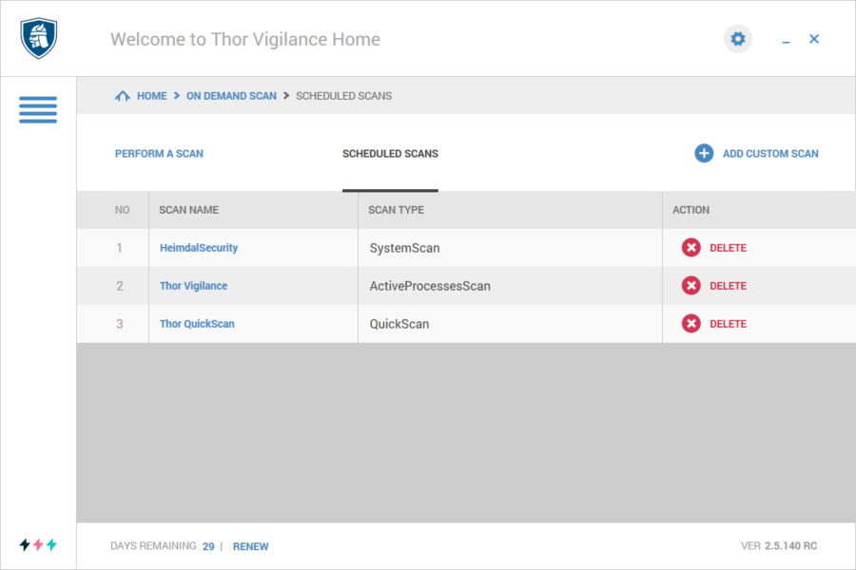The image size is (856, 570).
Task: Click the three lightning bolts icon
Action: click(x=38, y=544)
